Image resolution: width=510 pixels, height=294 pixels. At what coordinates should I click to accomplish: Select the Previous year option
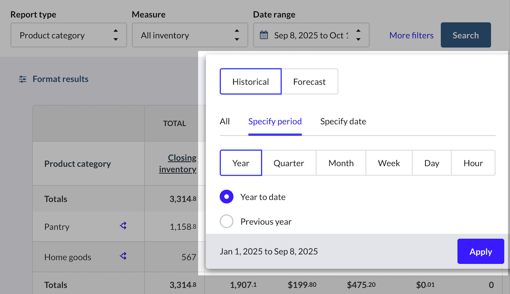tap(226, 221)
